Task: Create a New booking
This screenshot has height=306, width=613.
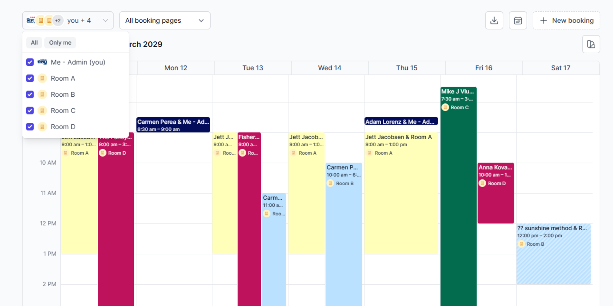Action: [566, 20]
